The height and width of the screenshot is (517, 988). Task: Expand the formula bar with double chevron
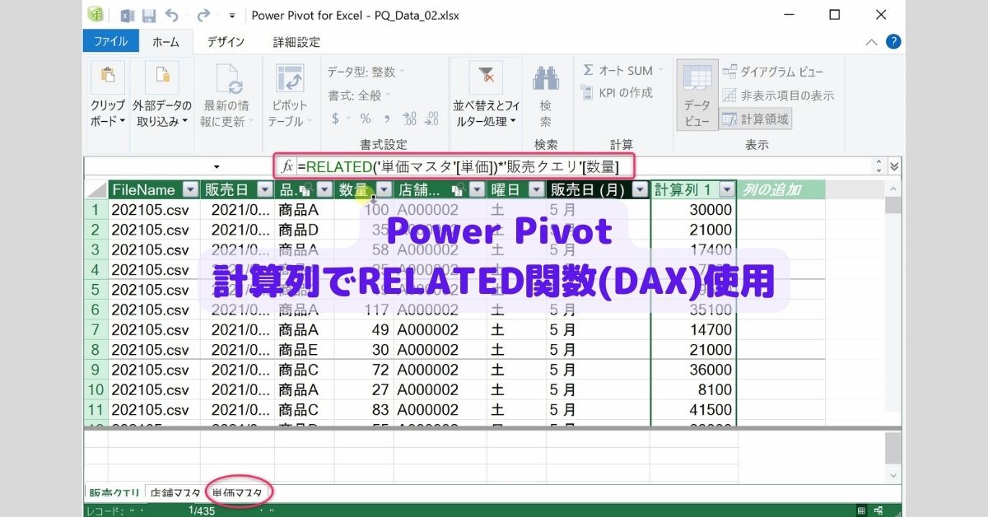point(894,166)
